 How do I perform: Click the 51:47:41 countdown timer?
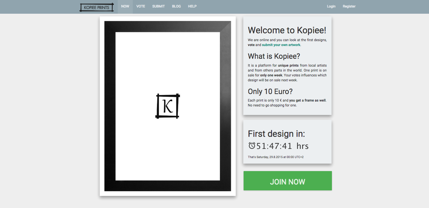point(274,146)
